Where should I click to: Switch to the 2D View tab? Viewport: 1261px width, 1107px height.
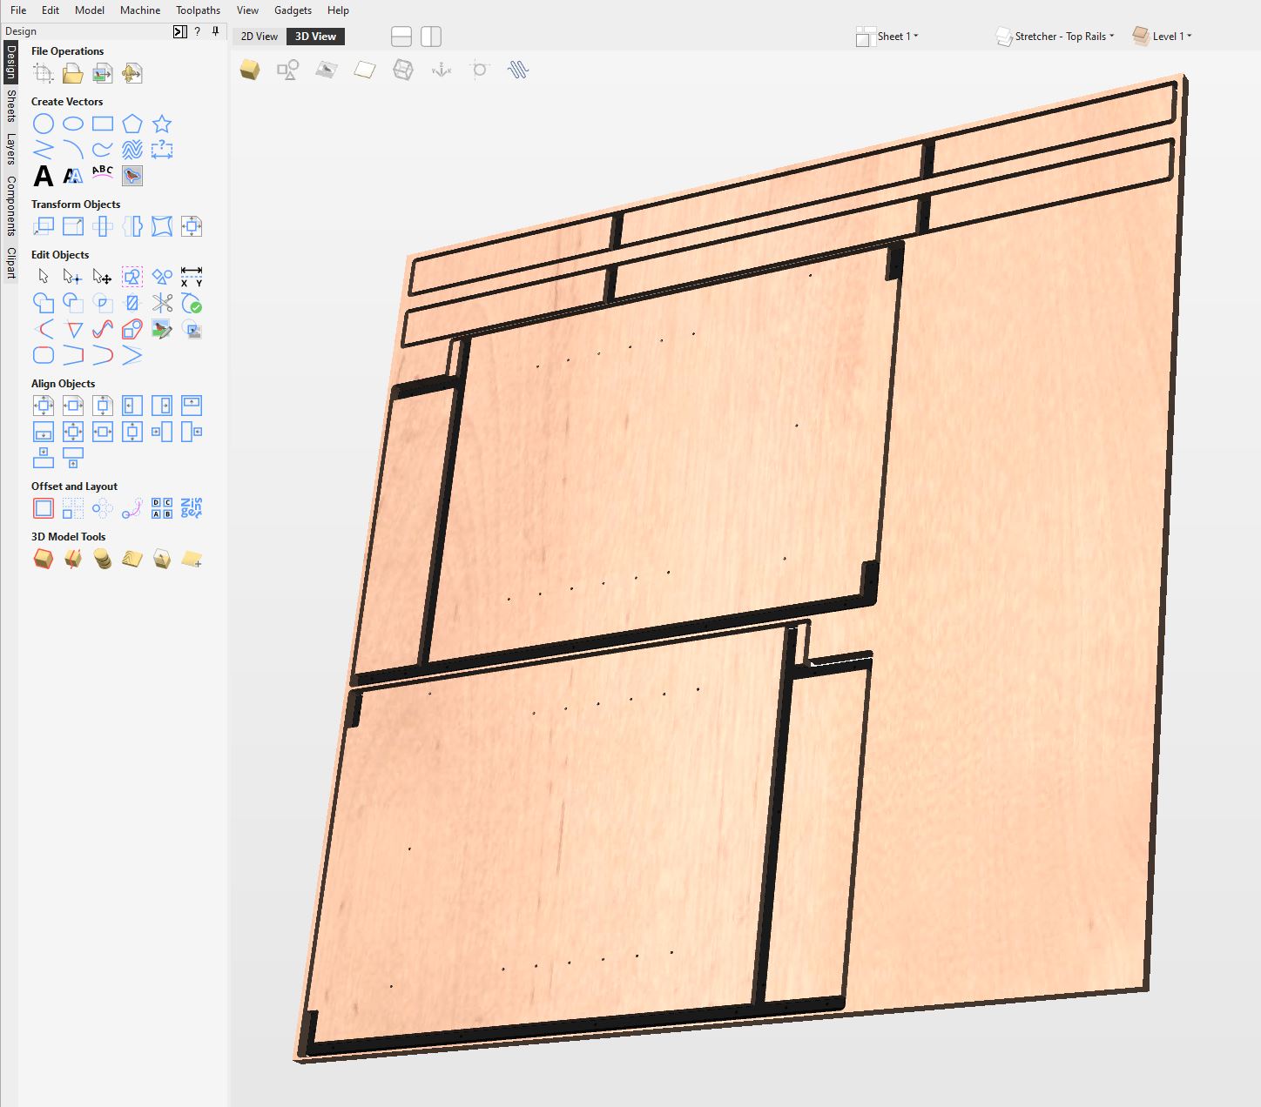pyautogui.click(x=260, y=37)
